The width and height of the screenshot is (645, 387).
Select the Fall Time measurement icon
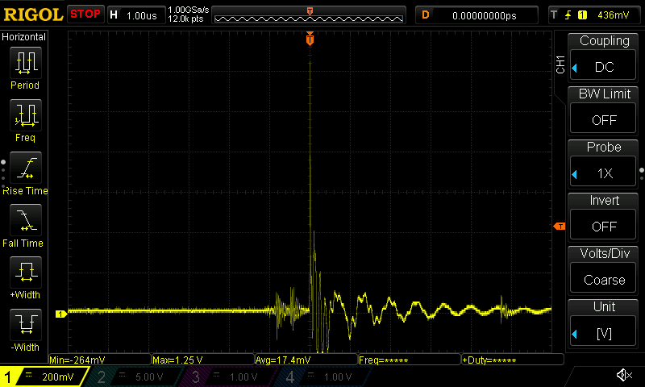point(26,220)
